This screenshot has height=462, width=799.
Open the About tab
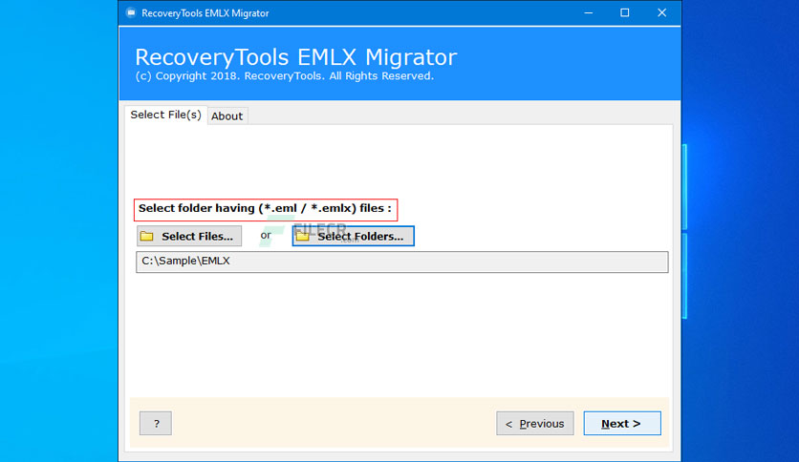[227, 116]
